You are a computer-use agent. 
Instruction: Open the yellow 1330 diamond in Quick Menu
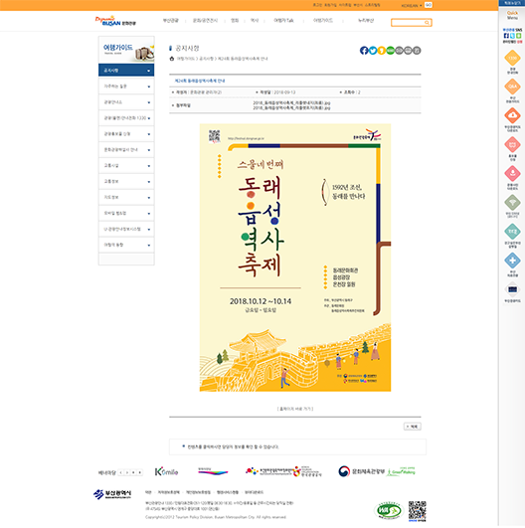pyautogui.click(x=512, y=58)
